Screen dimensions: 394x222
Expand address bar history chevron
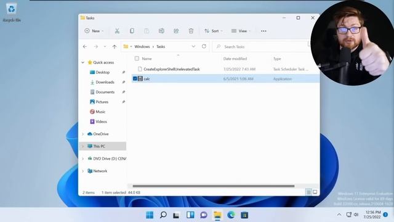coord(193,46)
